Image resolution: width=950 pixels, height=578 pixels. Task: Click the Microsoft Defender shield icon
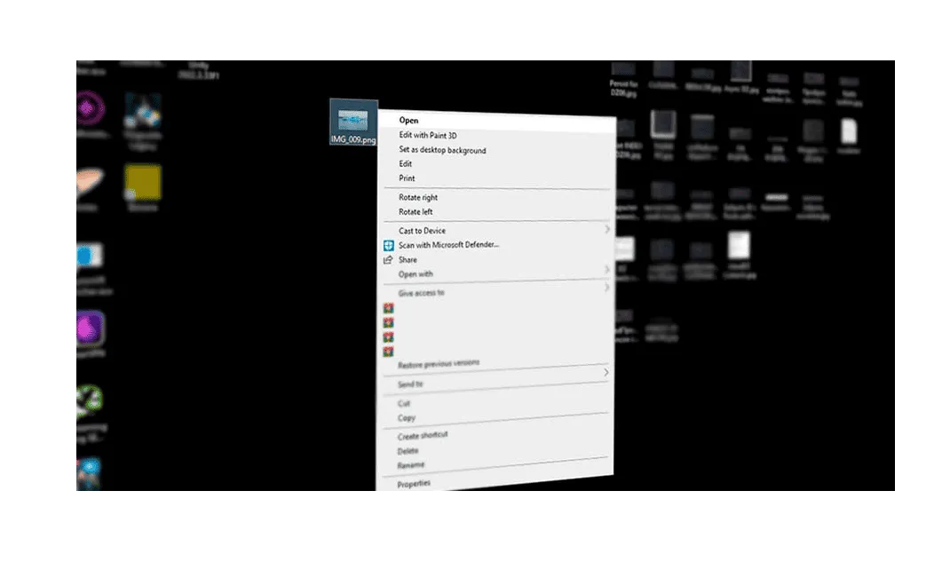[388, 245]
